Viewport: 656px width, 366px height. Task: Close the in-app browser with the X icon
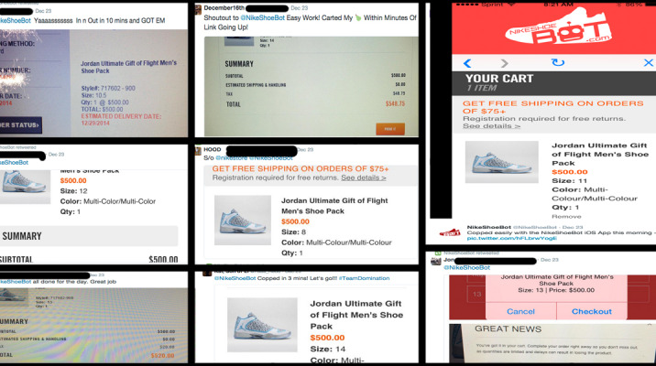tap(648, 62)
